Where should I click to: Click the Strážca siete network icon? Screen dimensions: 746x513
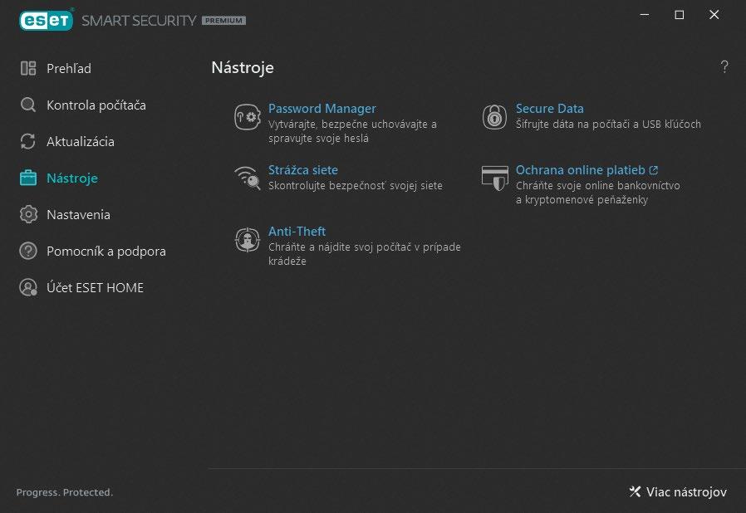(x=248, y=178)
